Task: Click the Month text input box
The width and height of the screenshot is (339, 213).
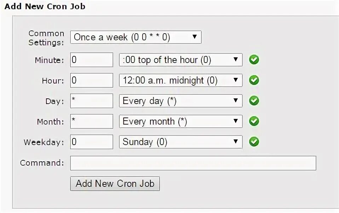Action: click(x=92, y=121)
